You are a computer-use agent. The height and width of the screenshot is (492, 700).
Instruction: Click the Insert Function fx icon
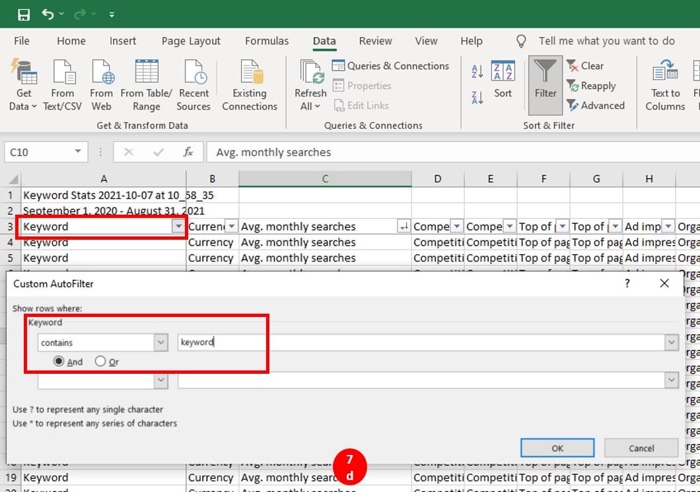point(188,153)
